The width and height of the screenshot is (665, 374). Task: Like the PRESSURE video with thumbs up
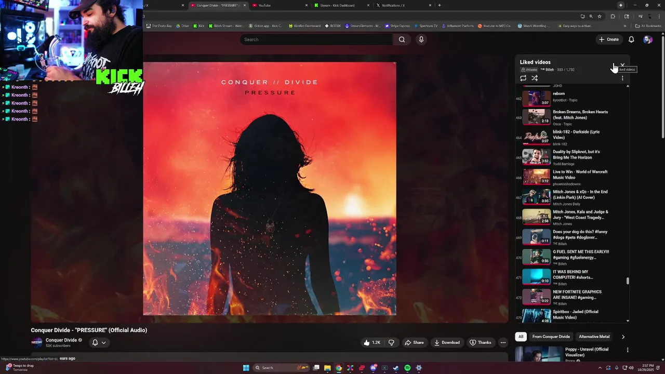click(x=372, y=342)
